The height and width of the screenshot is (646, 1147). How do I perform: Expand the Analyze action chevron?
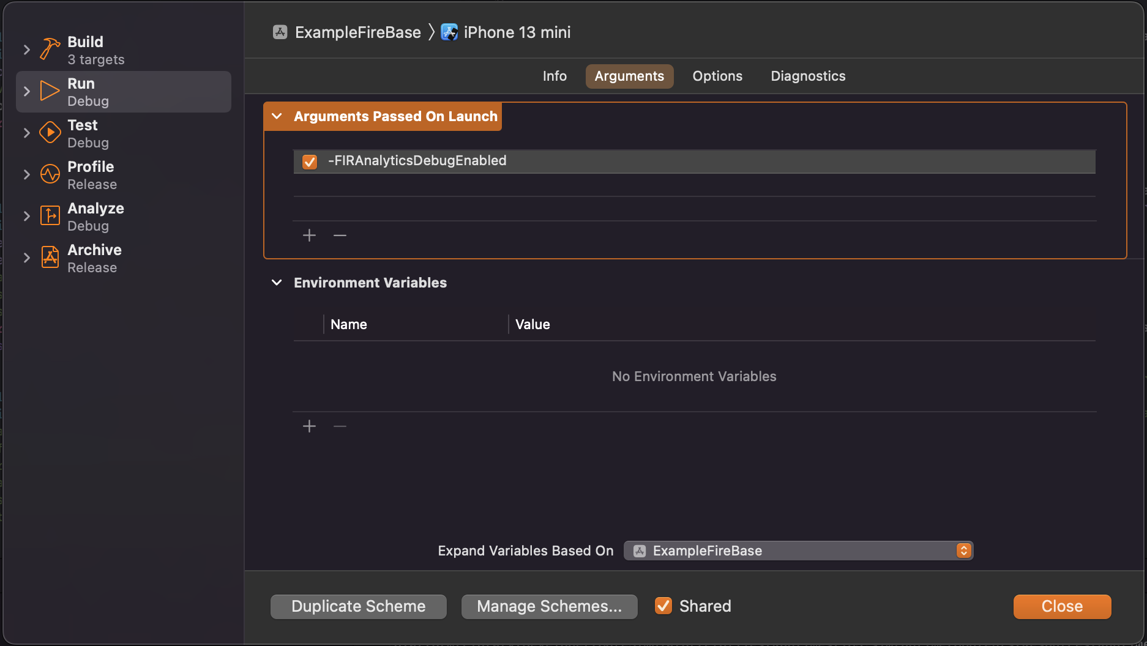pos(26,216)
